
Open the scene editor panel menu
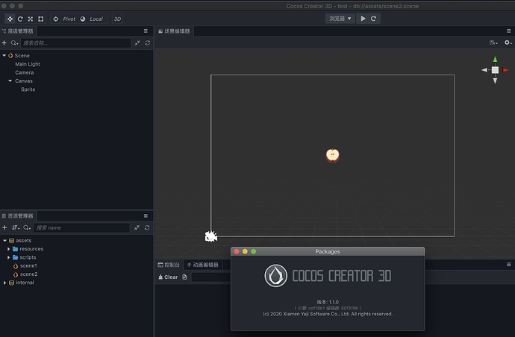click(509, 31)
